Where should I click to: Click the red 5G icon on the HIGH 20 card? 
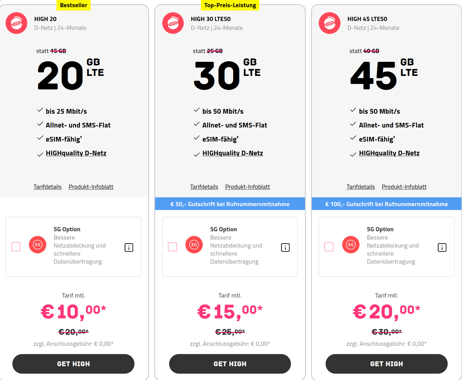pyautogui.click(x=37, y=245)
